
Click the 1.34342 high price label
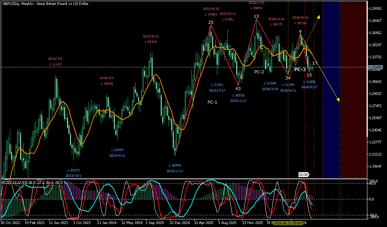[150, 42]
